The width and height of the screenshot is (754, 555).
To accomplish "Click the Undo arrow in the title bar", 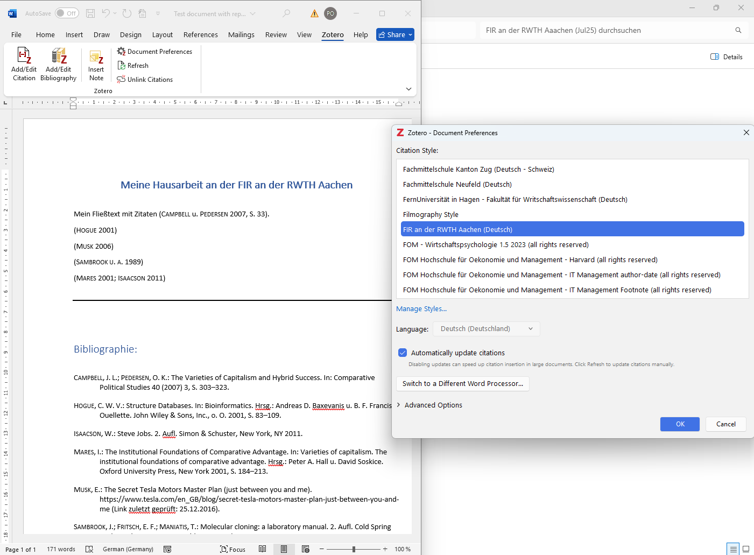I will 106,13.
